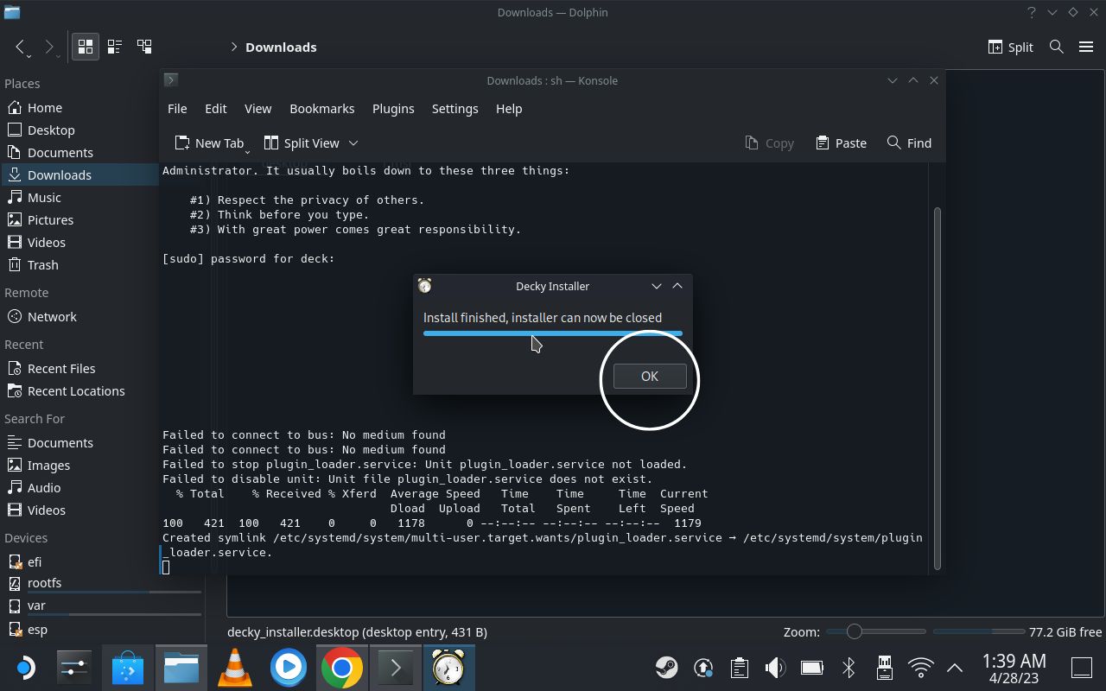This screenshot has width=1106, height=691.
Task: Open Konsole Plugins menu
Action: [393, 108]
